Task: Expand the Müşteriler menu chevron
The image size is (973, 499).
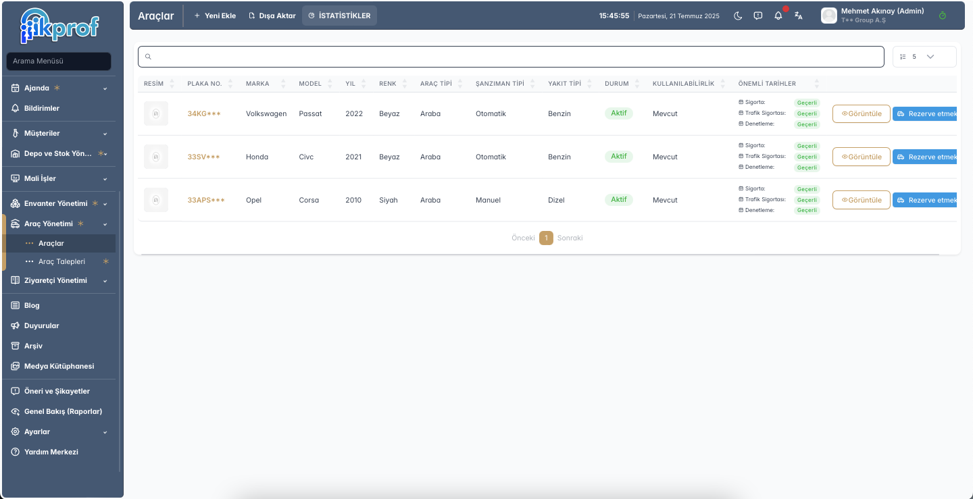Action: (105, 134)
